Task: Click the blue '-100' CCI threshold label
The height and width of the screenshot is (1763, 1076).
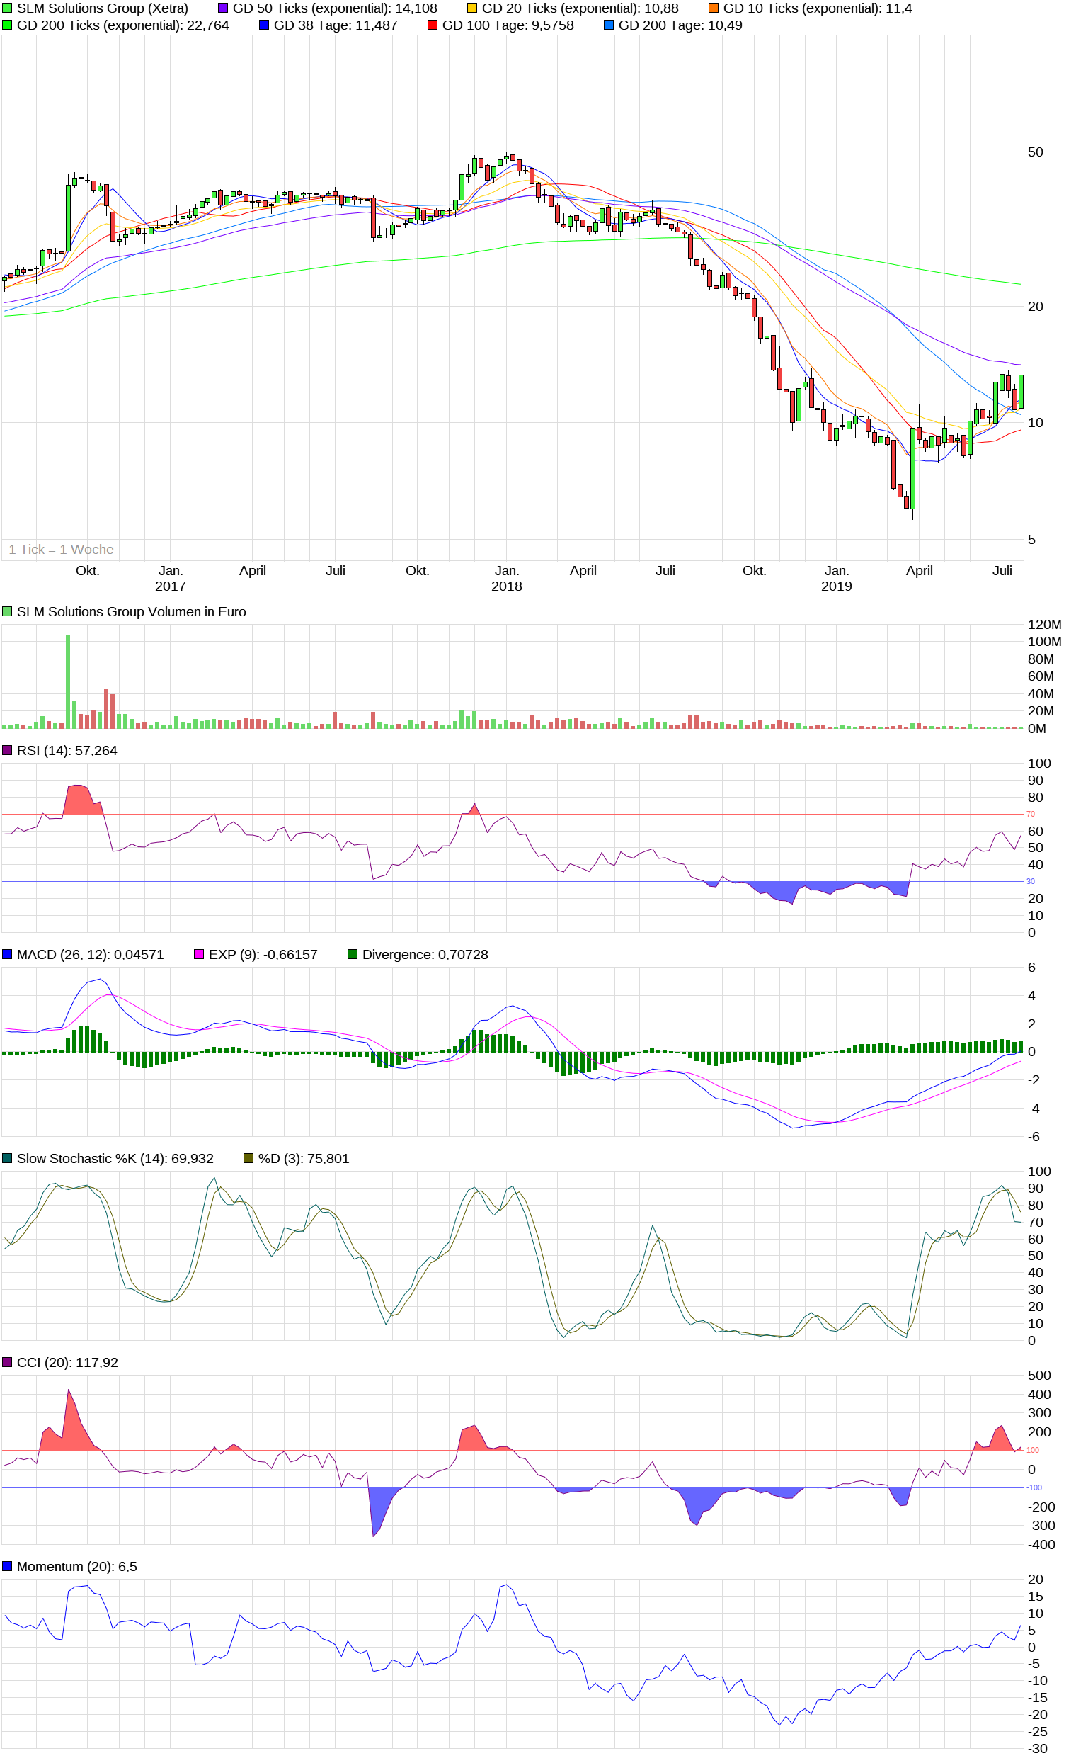Action: 1034,1487
